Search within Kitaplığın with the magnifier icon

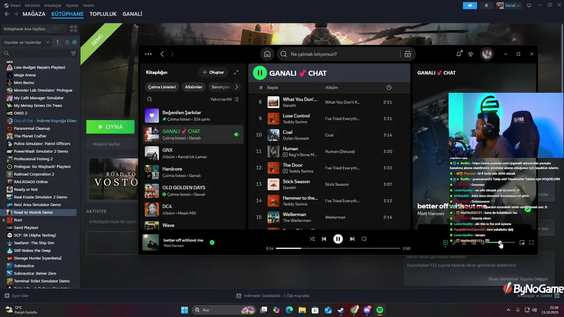pyautogui.click(x=149, y=100)
